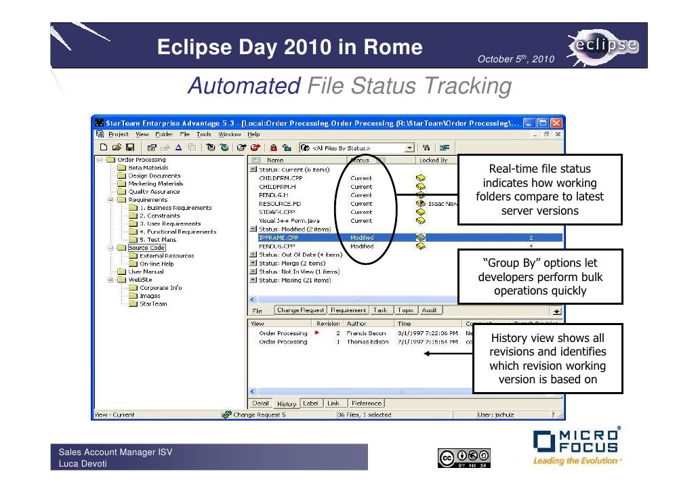Click the file list horizontal scrollbar
Image resolution: width=698 pixels, height=493 pixels.
click(353, 299)
